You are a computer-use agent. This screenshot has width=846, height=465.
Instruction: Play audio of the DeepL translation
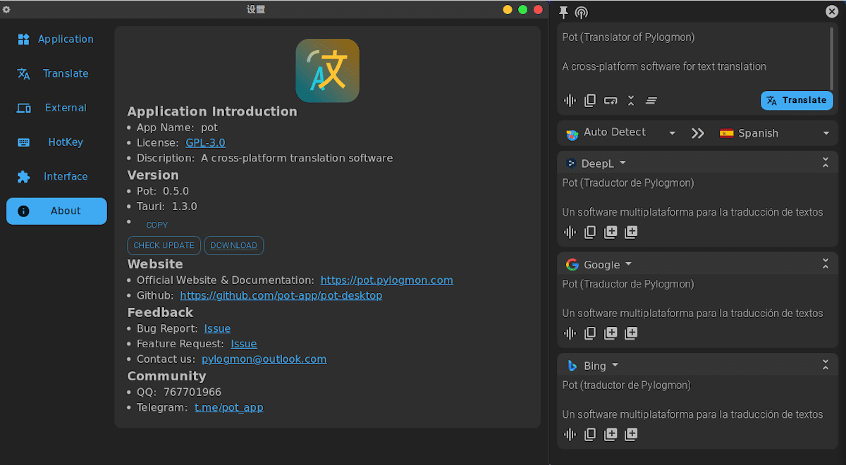coord(570,232)
